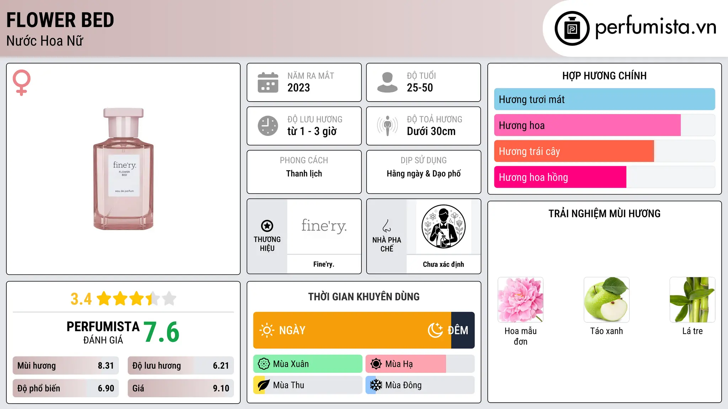Screen dimensions: 728x409
Task: Click the Phong cách label
Action: click(304, 160)
